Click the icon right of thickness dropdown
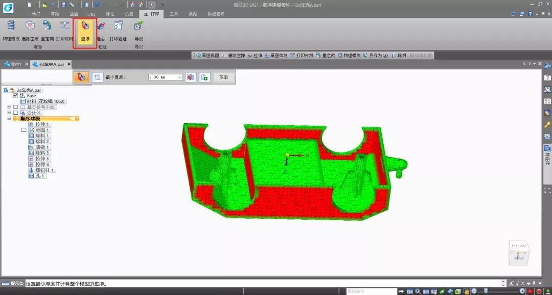The height and width of the screenshot is (295, 552). [x=191, y=77]
